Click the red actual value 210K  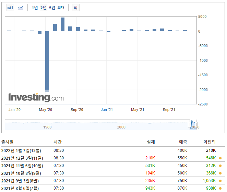click(150, 158)
